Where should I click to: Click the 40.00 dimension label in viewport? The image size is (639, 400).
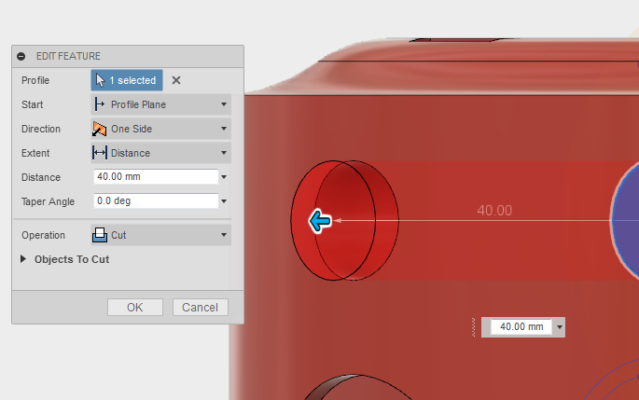tap(494, 211)
